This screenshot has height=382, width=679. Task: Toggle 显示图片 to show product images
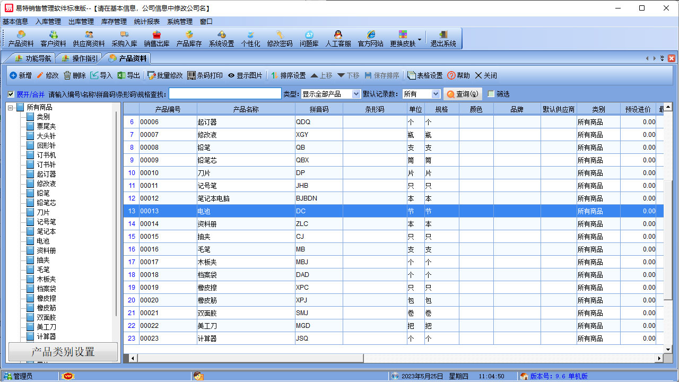244,75
